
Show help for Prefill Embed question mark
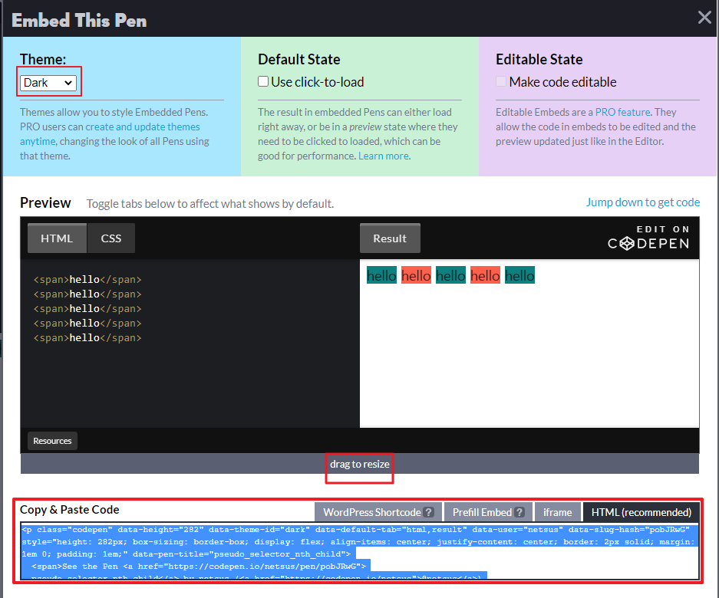[x=519, y=512]
